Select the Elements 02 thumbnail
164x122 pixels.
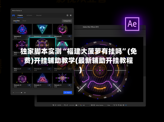click(x=42, y=29)
